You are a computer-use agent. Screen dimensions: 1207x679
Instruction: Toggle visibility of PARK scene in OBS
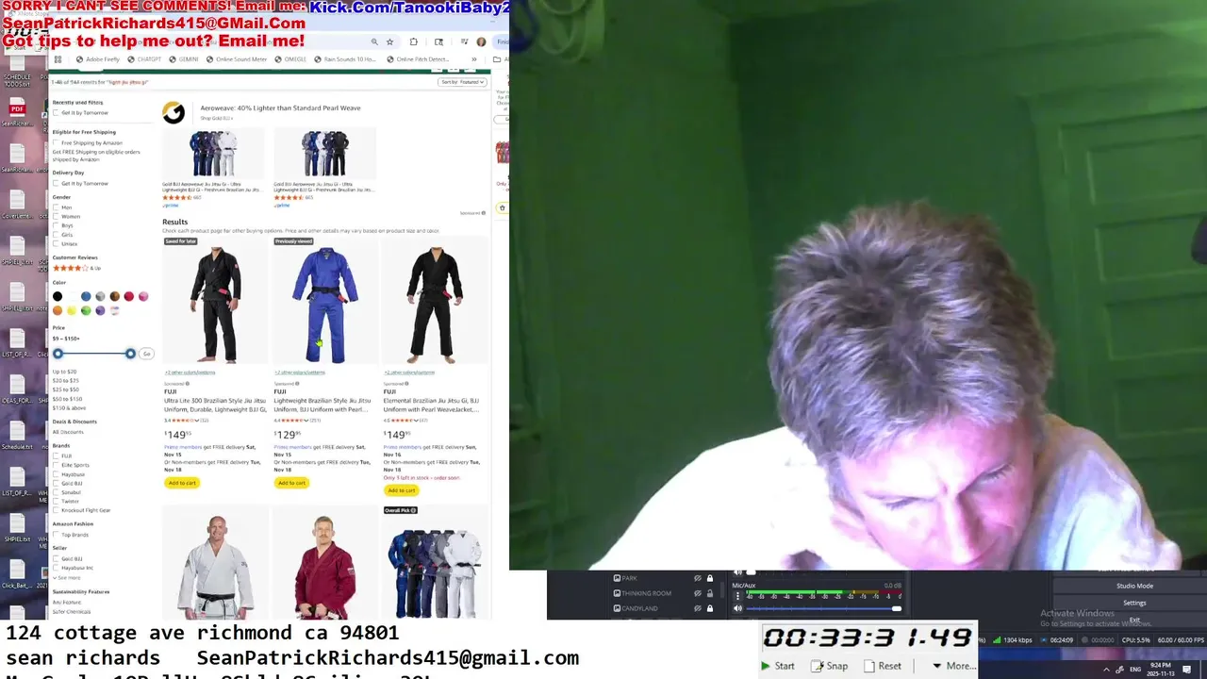(698, 578)
